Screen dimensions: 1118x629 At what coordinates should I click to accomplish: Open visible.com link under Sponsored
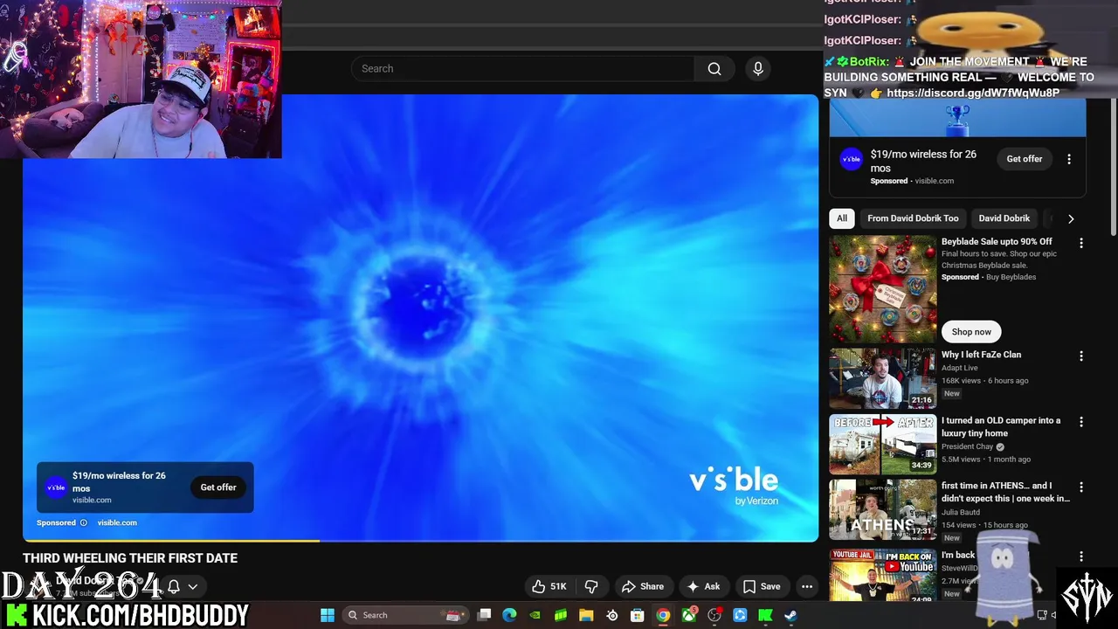pyautogui.click(x=117, y=522)
